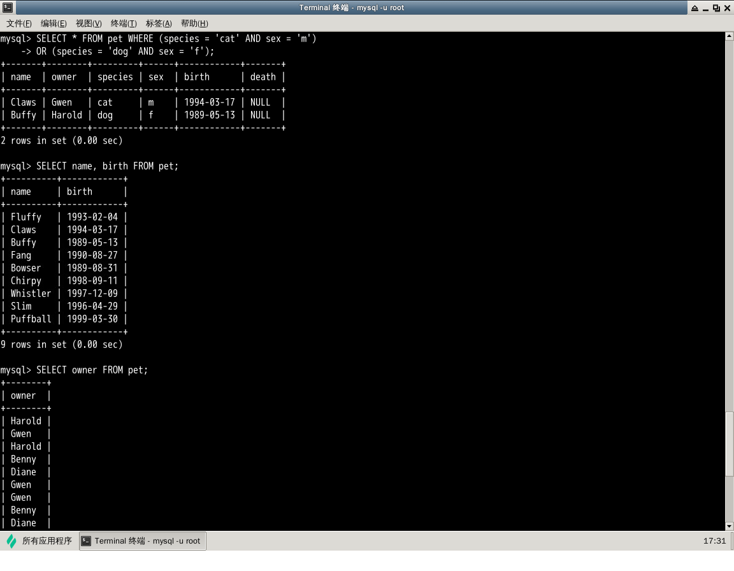Expand the 视图 (View) menu
Screen dimensions: 734x571
(x=89, y=24)
